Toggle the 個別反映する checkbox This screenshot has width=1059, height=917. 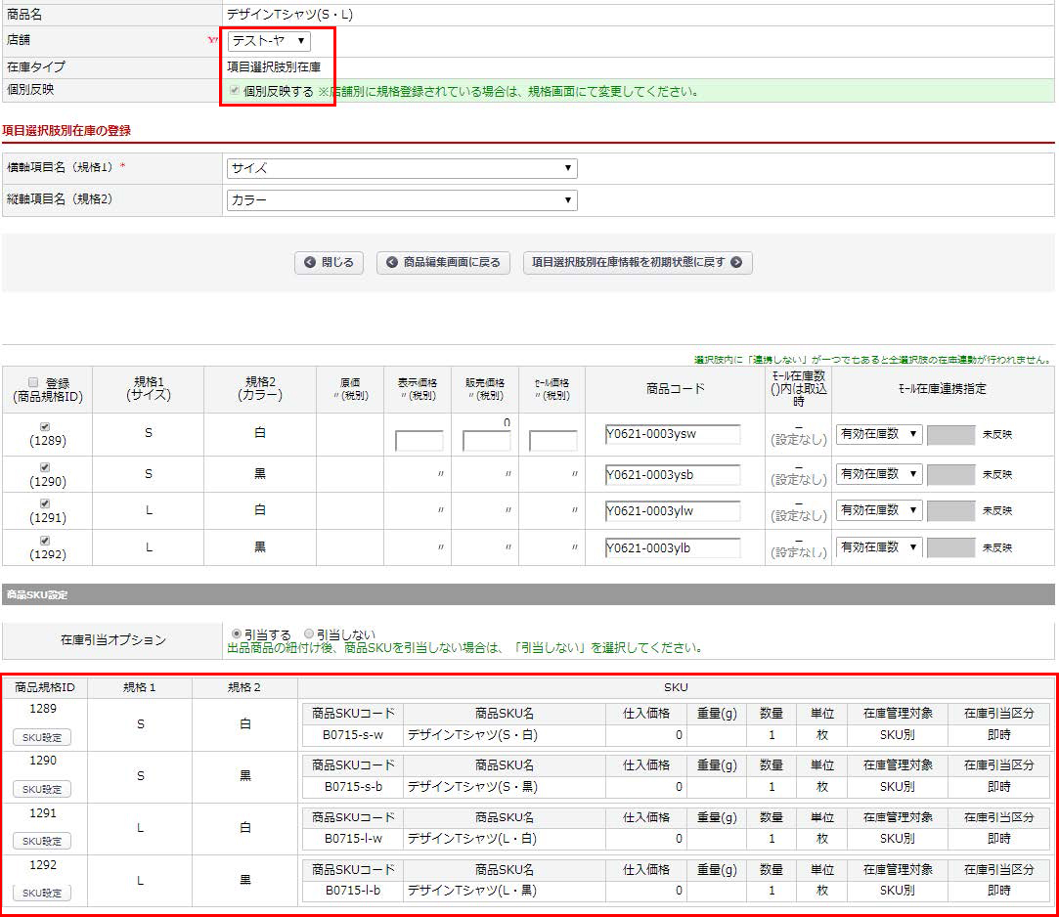(234, 91)
